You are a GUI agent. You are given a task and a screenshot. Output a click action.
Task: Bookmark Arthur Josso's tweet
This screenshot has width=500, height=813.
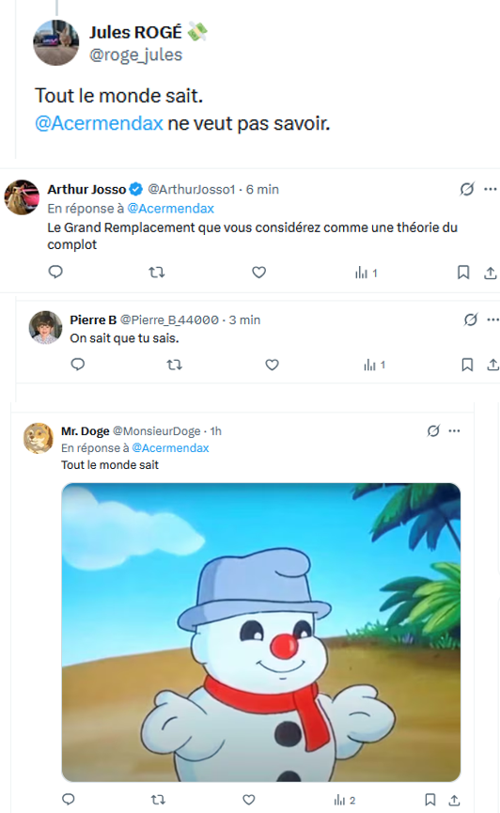(x=463, y=273)
